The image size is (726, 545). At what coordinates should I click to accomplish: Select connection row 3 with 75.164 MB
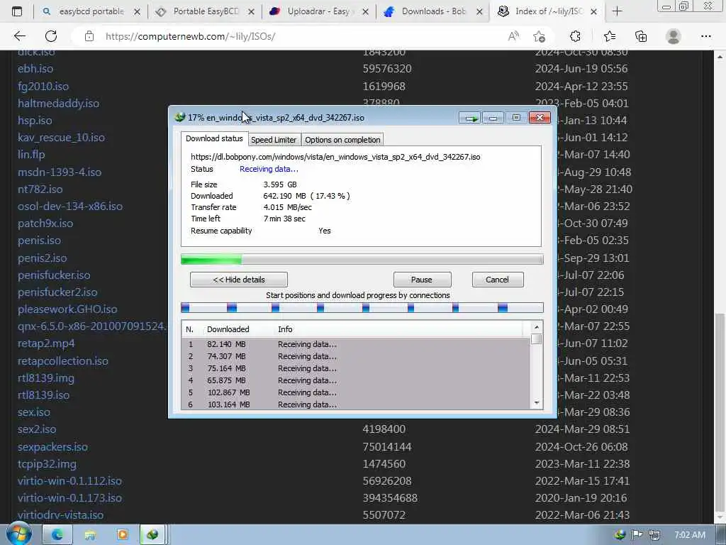356,368
